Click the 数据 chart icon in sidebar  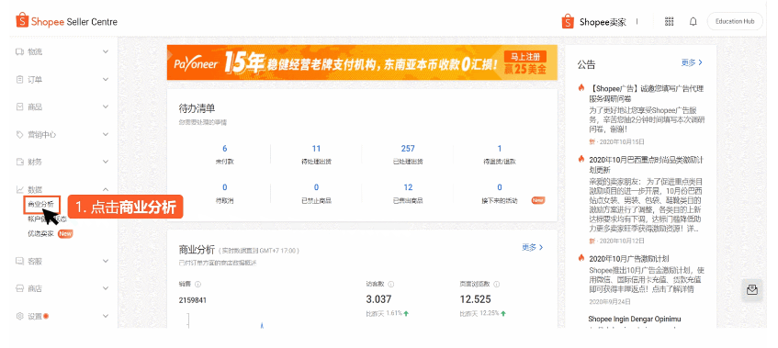click(20, 189)
